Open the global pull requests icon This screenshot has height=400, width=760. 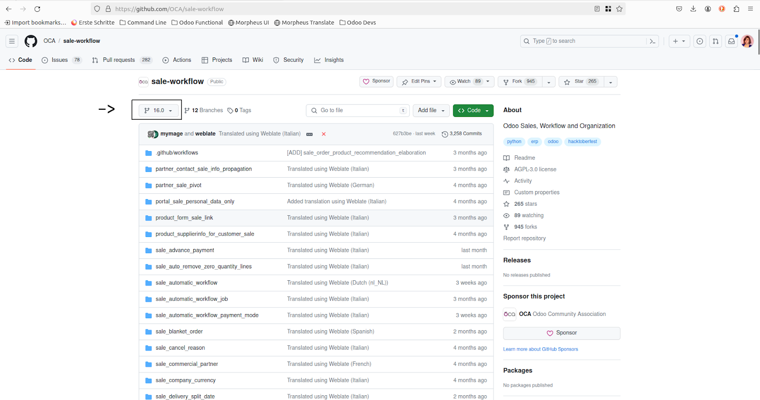(x=715, y=41)
